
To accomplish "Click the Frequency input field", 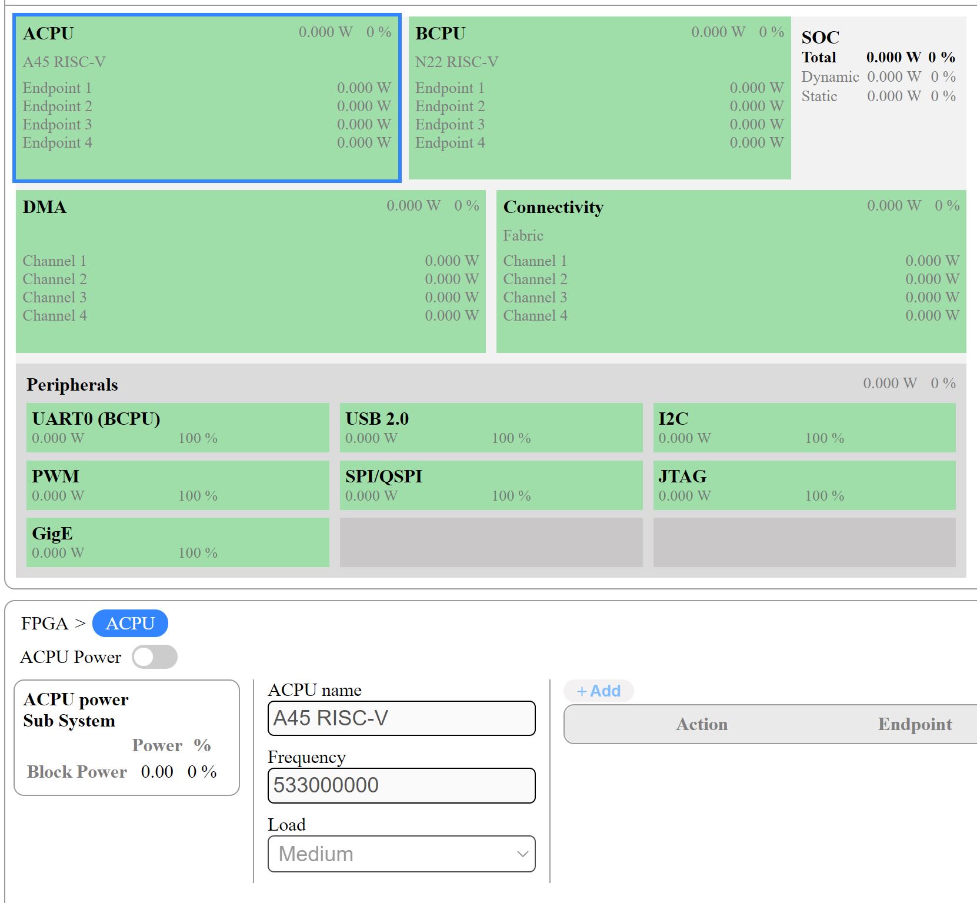I will pos(401,785).
